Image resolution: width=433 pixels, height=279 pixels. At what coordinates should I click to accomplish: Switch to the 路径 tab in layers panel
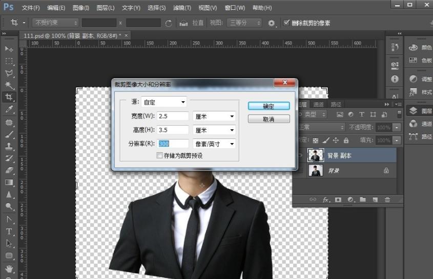pyautogui.click(x=336, y=105)
